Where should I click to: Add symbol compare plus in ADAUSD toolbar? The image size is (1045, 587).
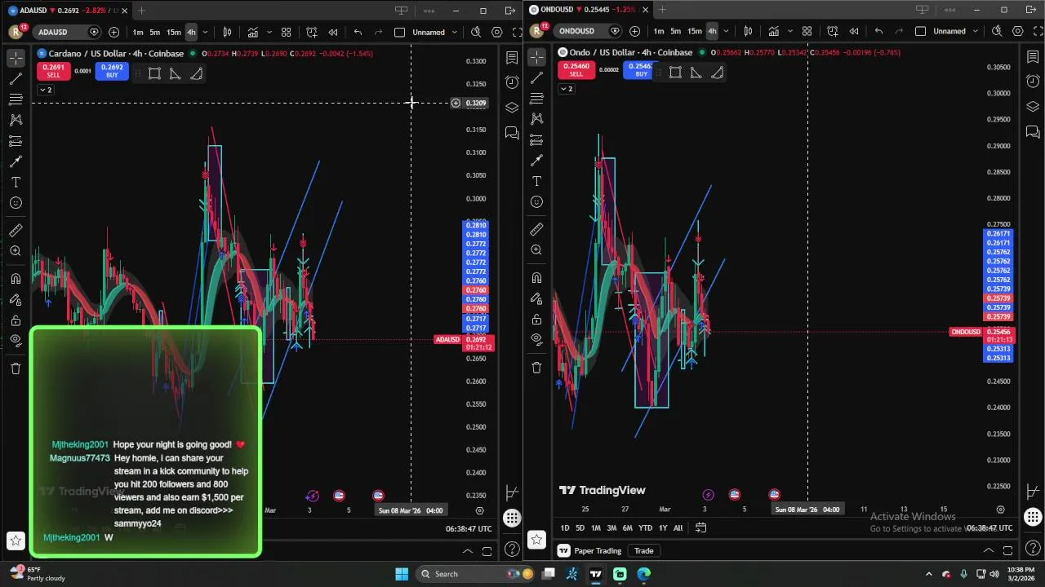113,32
